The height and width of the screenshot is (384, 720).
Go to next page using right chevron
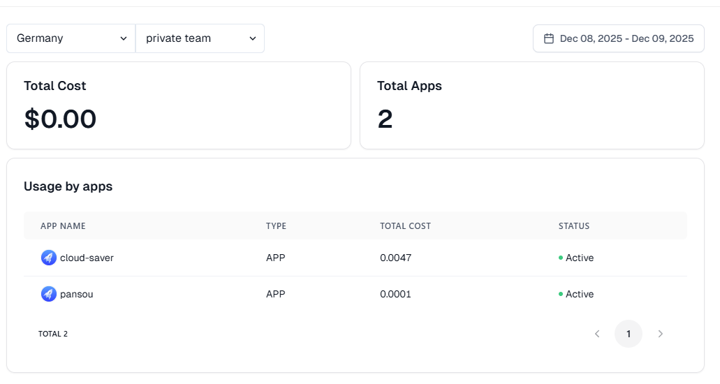(x=660, y=334)
